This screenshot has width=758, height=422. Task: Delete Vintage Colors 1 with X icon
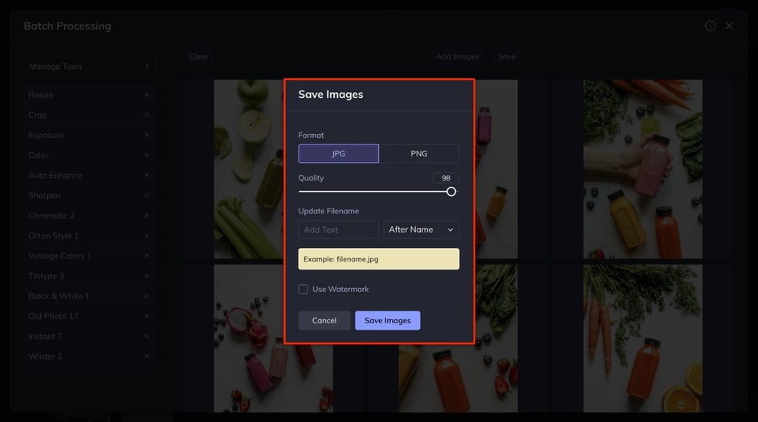click(x=146, y=256)
